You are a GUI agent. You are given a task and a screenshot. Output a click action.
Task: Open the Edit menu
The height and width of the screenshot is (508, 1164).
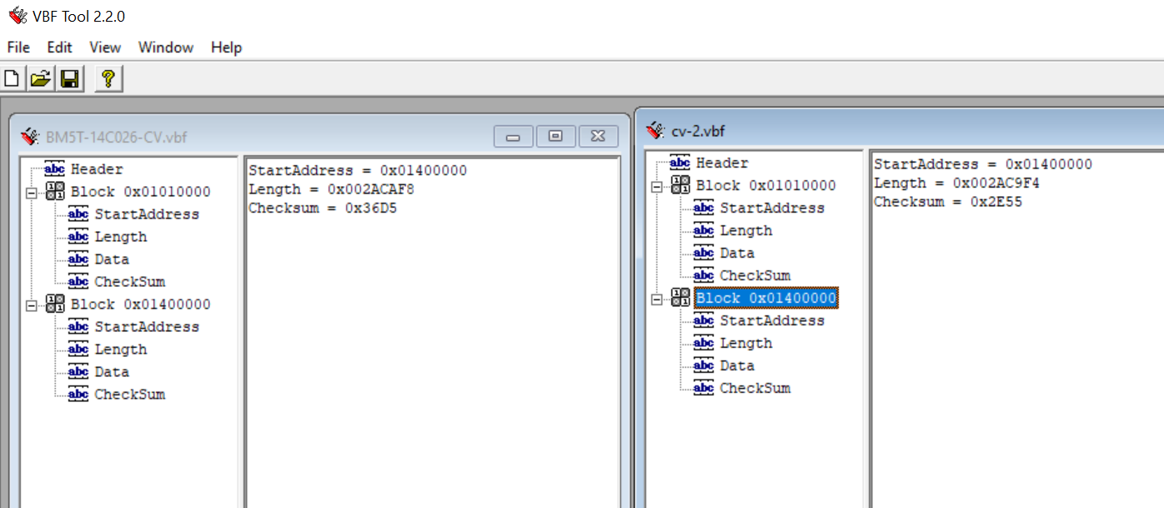pyautogui.click(x=59, y=48)
